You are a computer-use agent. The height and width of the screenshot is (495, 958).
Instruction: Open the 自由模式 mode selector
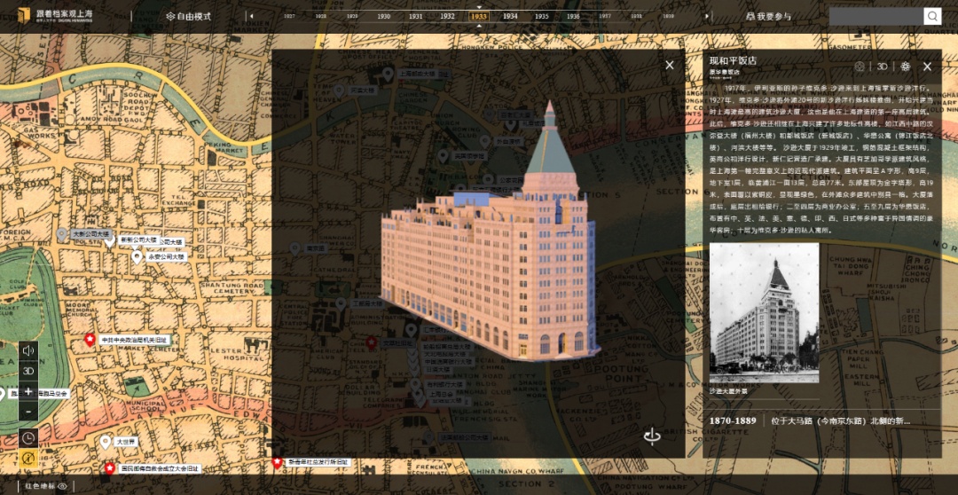(188, 17)
